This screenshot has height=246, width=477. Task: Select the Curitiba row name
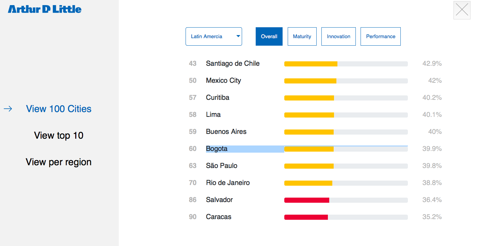218,97
